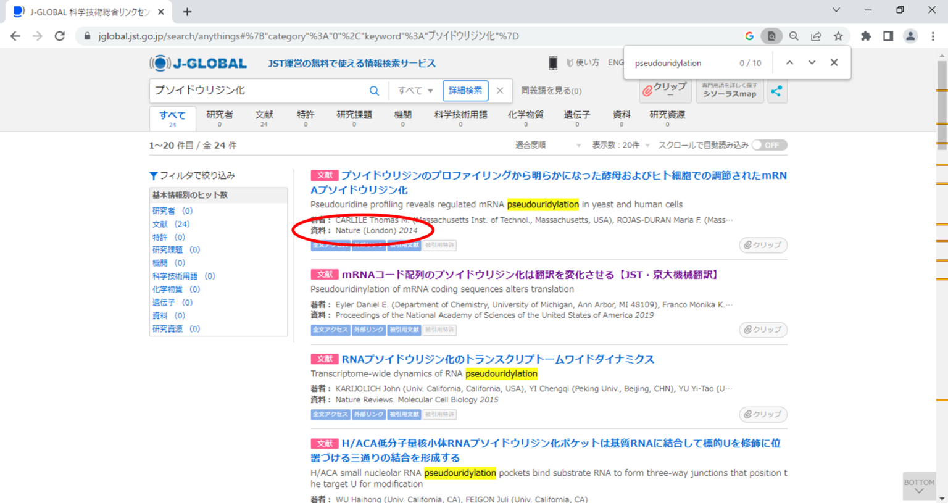The image size is (948, 503).
Task: Click the browser extensions puzzle icon
Action: [x=866, y=36]
